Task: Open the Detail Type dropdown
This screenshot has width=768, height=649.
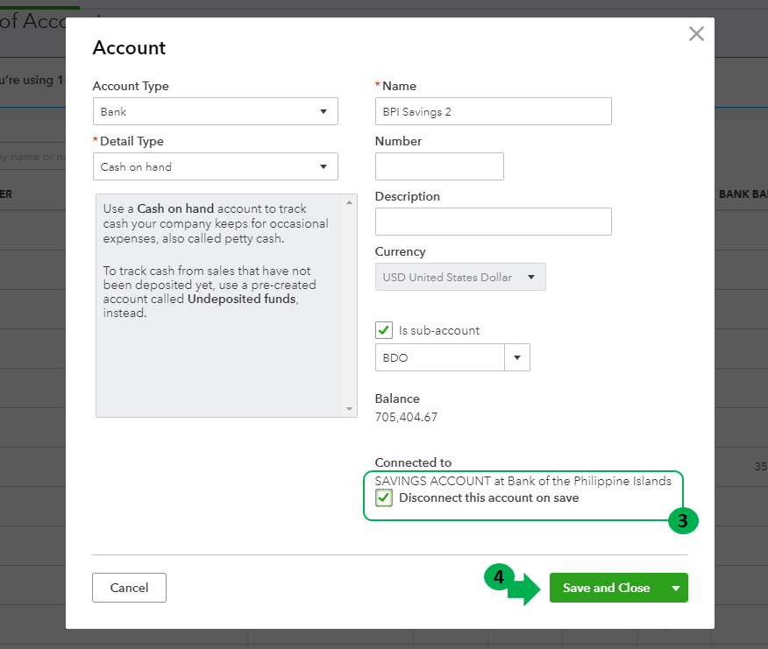Action: (x=215, y=166)
